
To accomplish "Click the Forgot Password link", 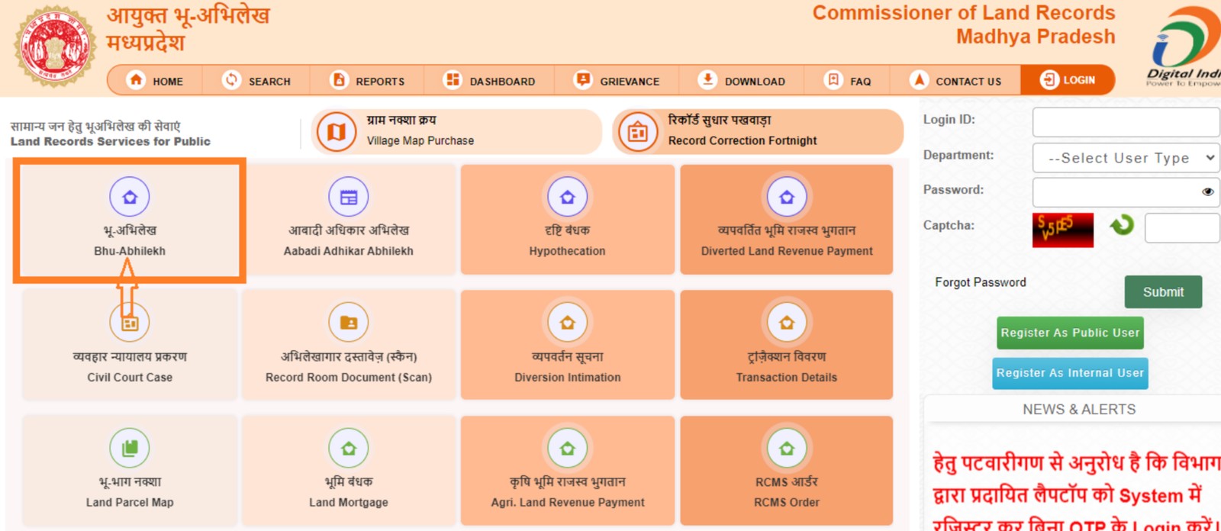I will (x=981, y=282).
